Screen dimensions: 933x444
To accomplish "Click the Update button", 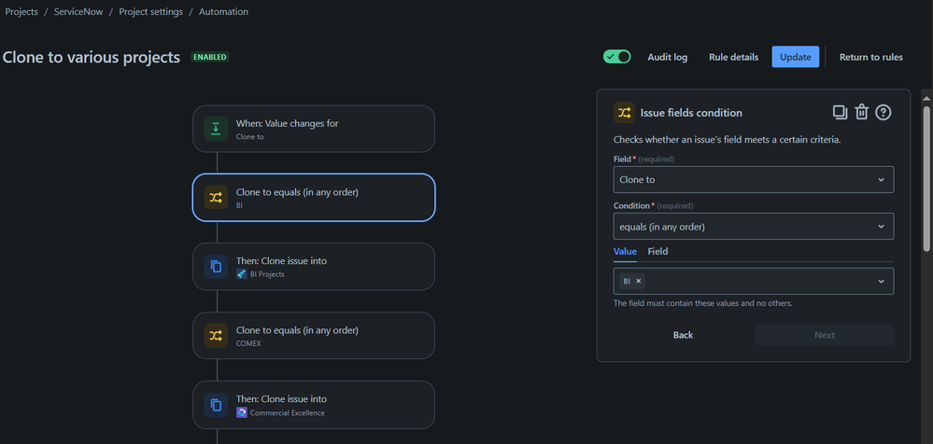I will (795, 57).
